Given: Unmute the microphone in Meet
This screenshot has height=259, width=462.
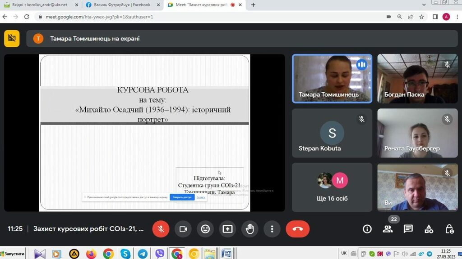Looking at the screenshot, I should pyautogui.click(x=161, y=229).
